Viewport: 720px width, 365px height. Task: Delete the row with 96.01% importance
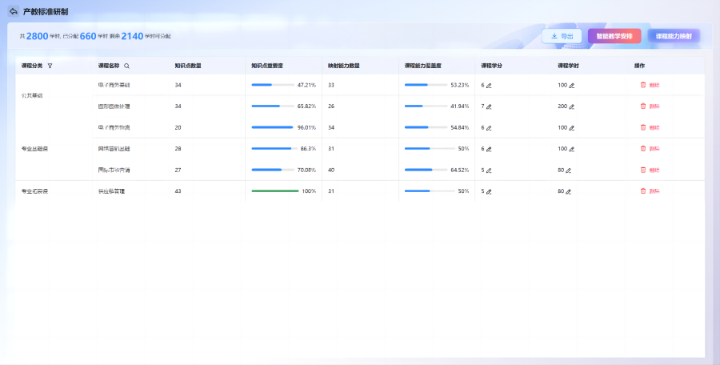[x=650, y=127]
